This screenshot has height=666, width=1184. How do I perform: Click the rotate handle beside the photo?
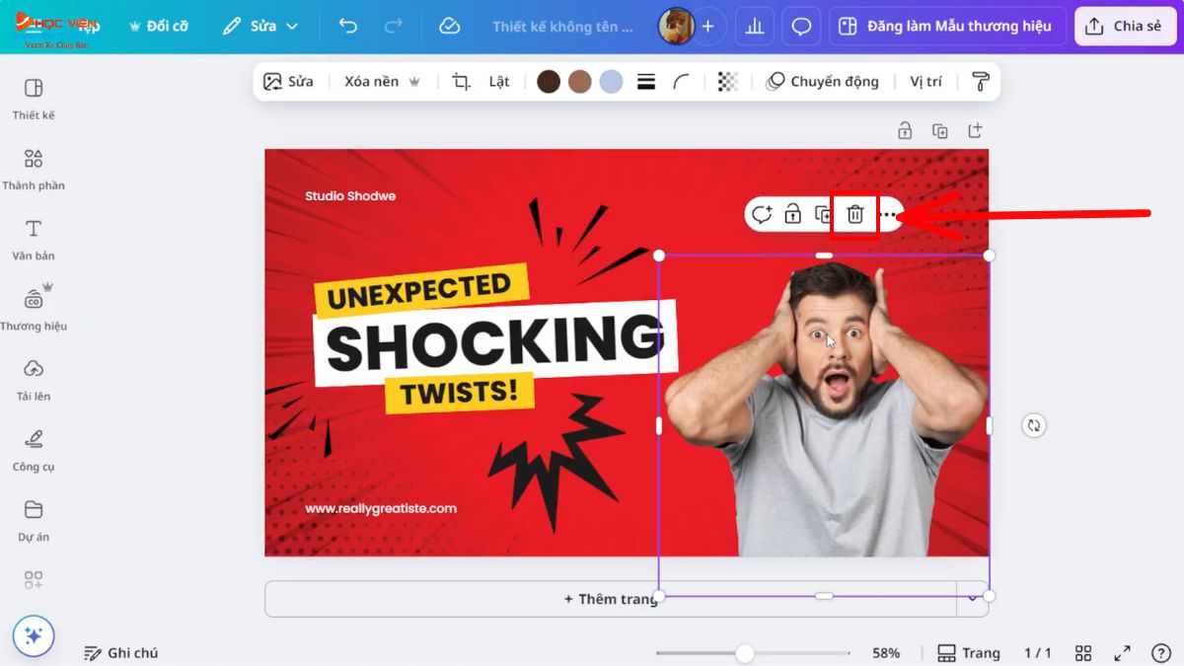(x=1033, y=425)
